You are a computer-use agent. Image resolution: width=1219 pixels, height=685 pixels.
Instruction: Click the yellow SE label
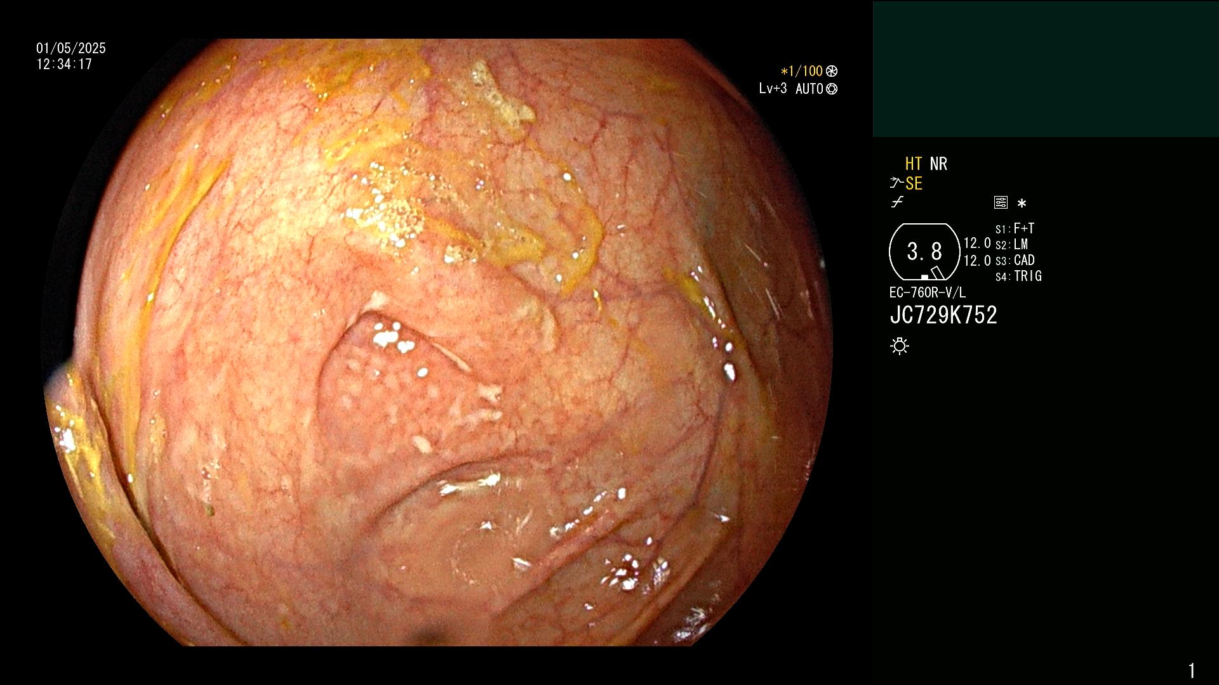point(914,183)
